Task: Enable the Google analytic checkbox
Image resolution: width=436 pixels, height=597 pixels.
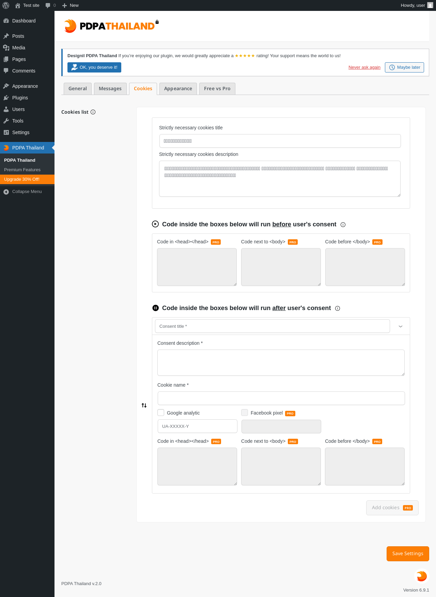Action: click(x=161, y=413)
